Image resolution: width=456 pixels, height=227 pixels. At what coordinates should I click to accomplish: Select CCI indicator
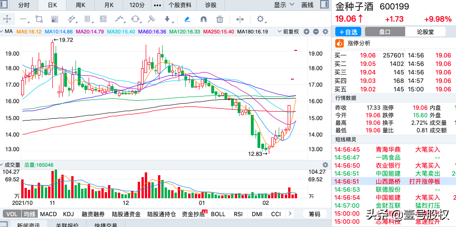[276, 214]
